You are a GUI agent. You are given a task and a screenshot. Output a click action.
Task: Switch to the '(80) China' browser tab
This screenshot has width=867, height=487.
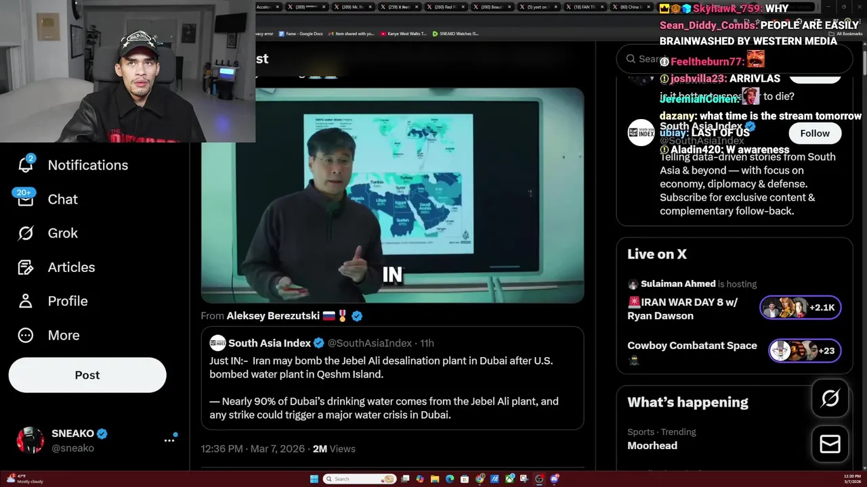(632, 7)
